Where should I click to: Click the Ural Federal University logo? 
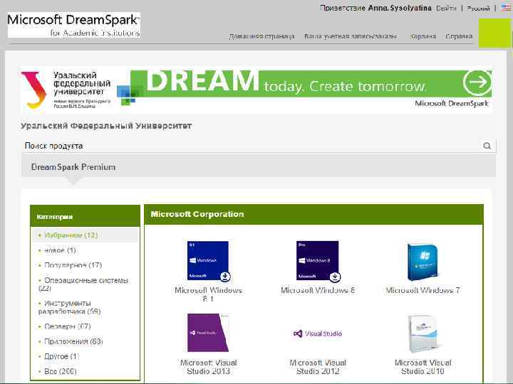pos(66,90)
